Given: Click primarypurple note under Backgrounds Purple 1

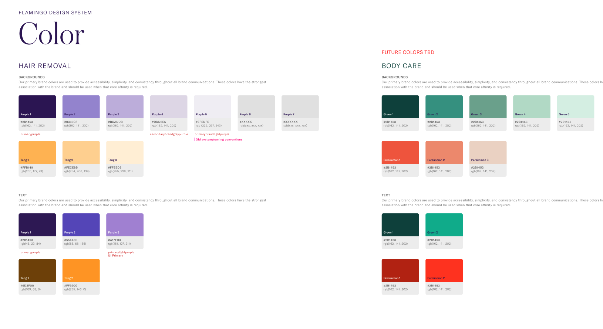Looking at the screenshot, I should coord(30,134).
